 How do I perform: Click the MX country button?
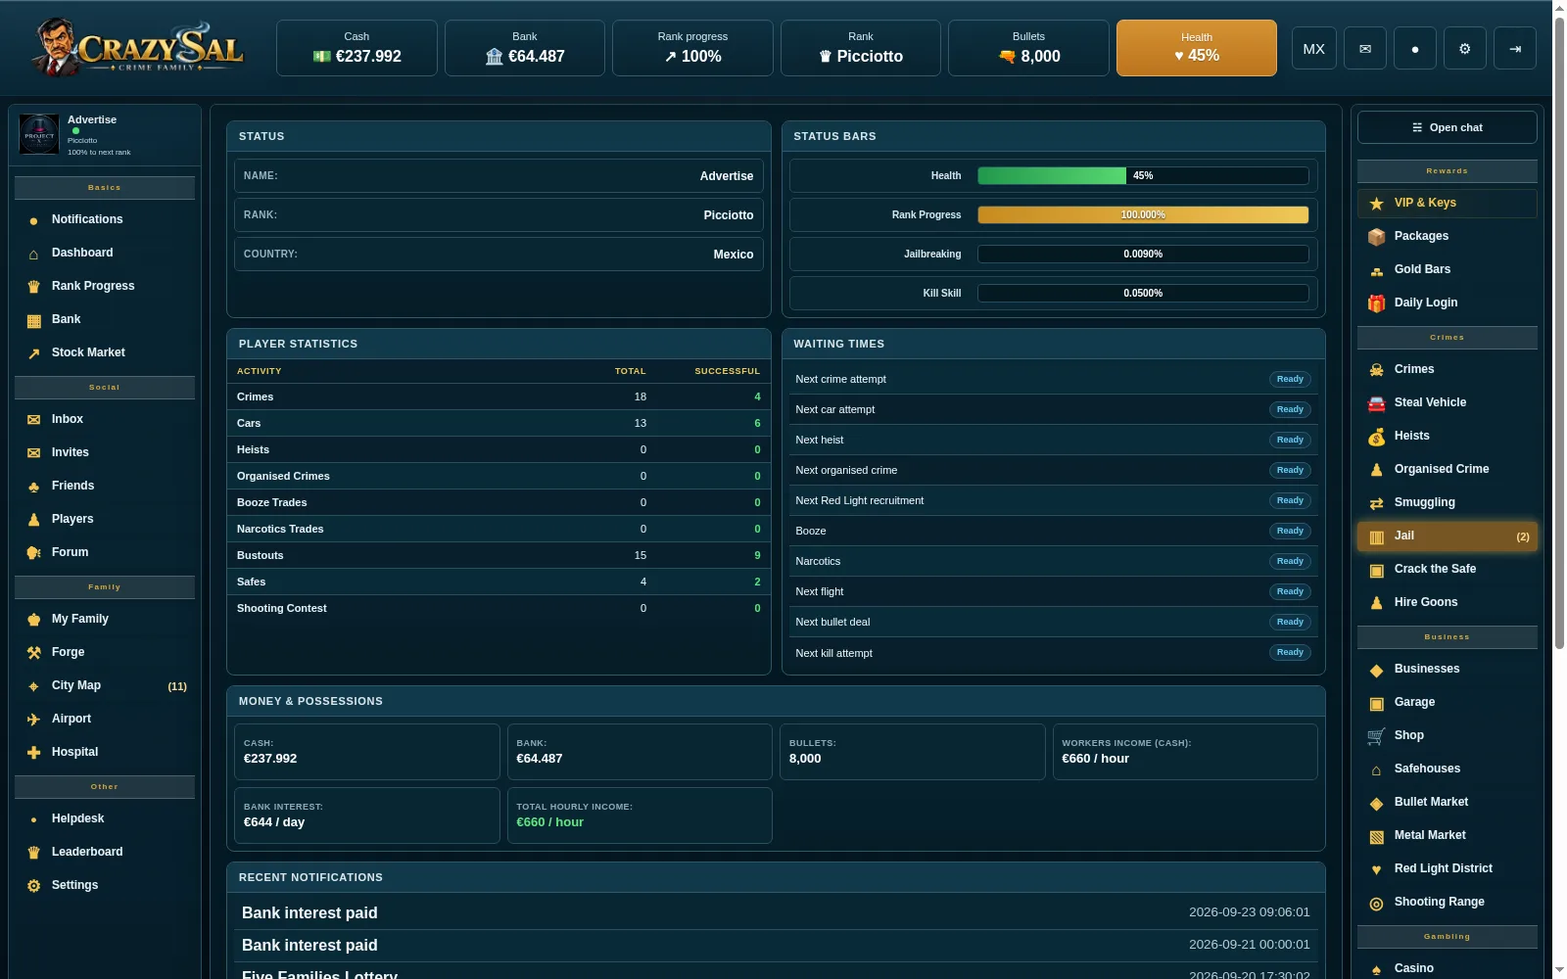[1313, 48]
